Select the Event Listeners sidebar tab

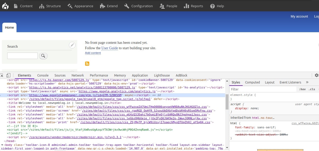[290, 82]
